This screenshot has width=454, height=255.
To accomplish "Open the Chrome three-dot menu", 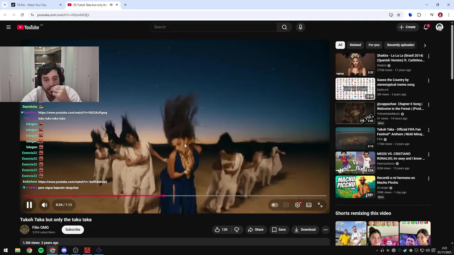I will 449,15.
